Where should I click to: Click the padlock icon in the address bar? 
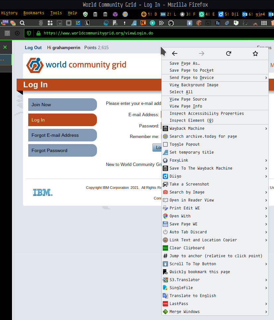39,33
